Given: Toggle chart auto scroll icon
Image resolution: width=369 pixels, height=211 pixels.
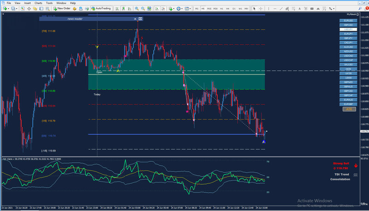Looking at the screenshot, I should [157, 9].
